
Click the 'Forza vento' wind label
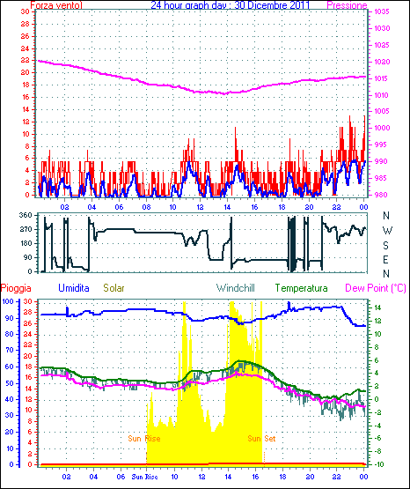[x=56, y=5]
